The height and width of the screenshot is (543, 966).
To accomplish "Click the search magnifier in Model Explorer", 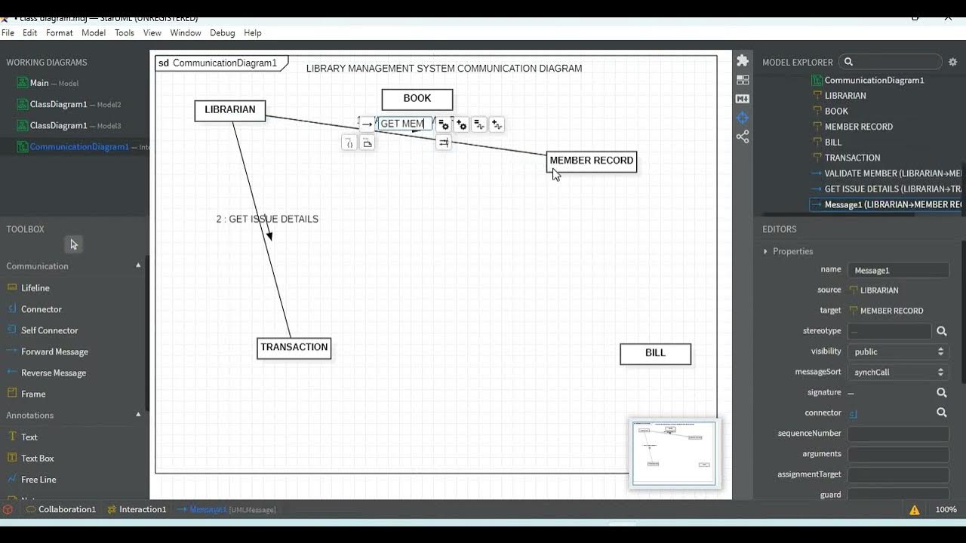I will click(848, 62).
